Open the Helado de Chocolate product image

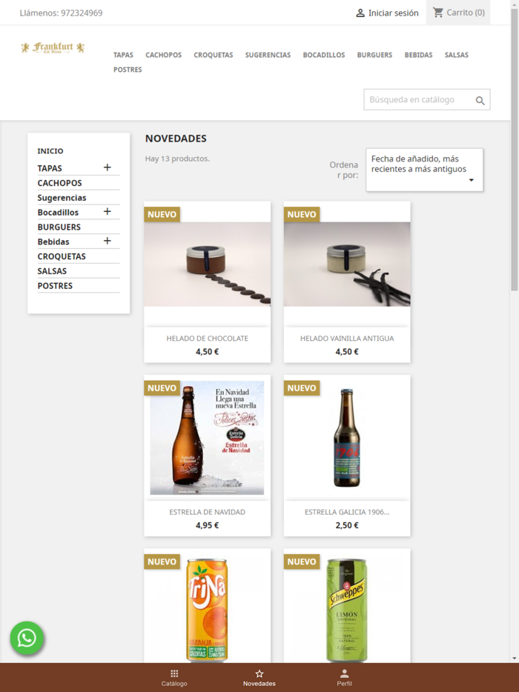207,264
